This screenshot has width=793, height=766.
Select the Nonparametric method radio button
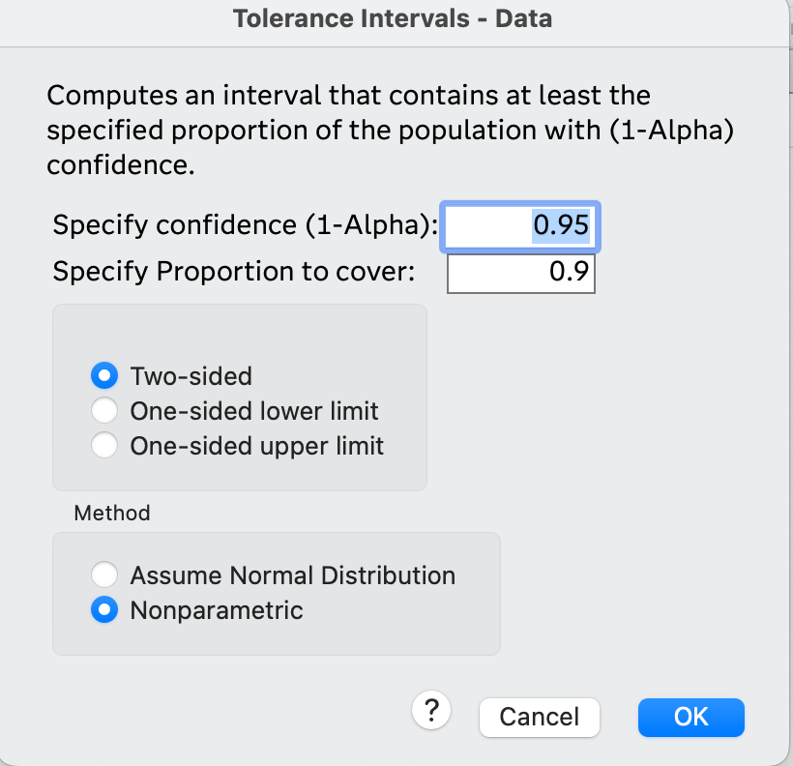(103, 611)
